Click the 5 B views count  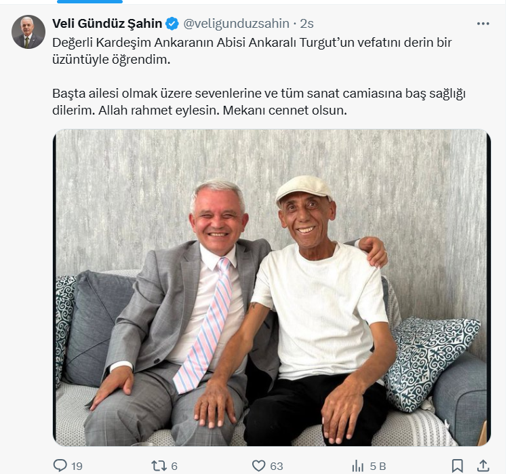pos(378,466)
